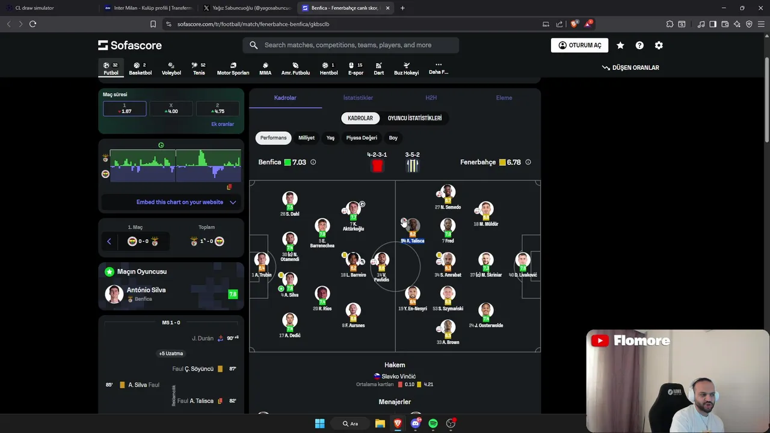Open the MMA category
The width and height of the screenshot is (770, 433).
click(x=265, y=69)
